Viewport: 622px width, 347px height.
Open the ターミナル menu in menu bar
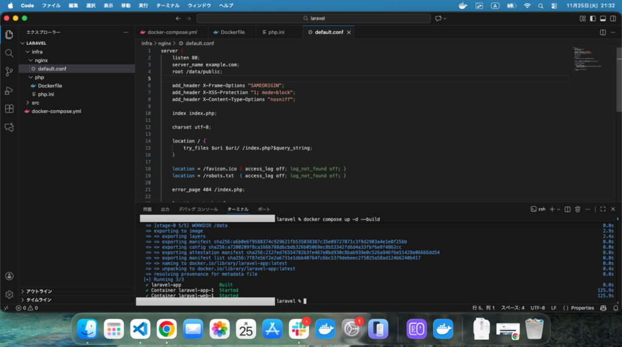coord(168,5)
